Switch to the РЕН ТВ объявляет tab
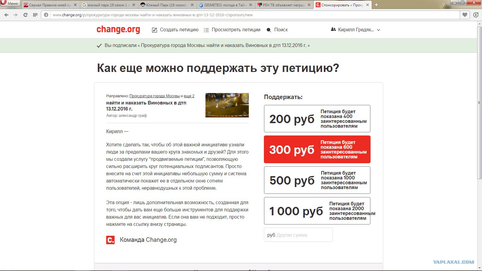Viewport: 482px width, 271px height. (x=284, y=5)
